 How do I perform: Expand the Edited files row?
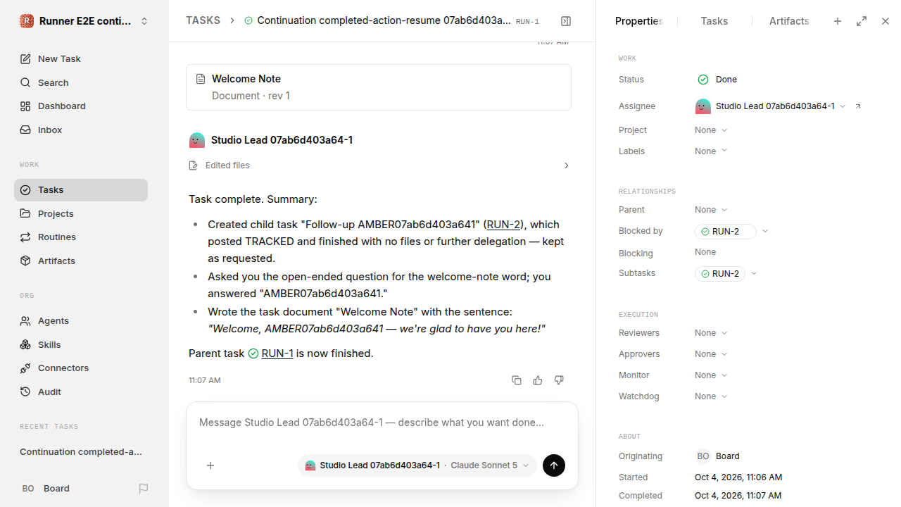pos(380,165)
